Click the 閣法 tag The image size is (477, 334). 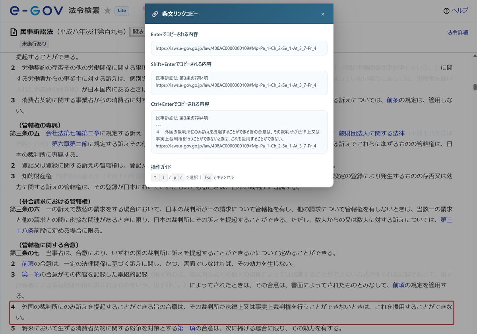[137, 32]
